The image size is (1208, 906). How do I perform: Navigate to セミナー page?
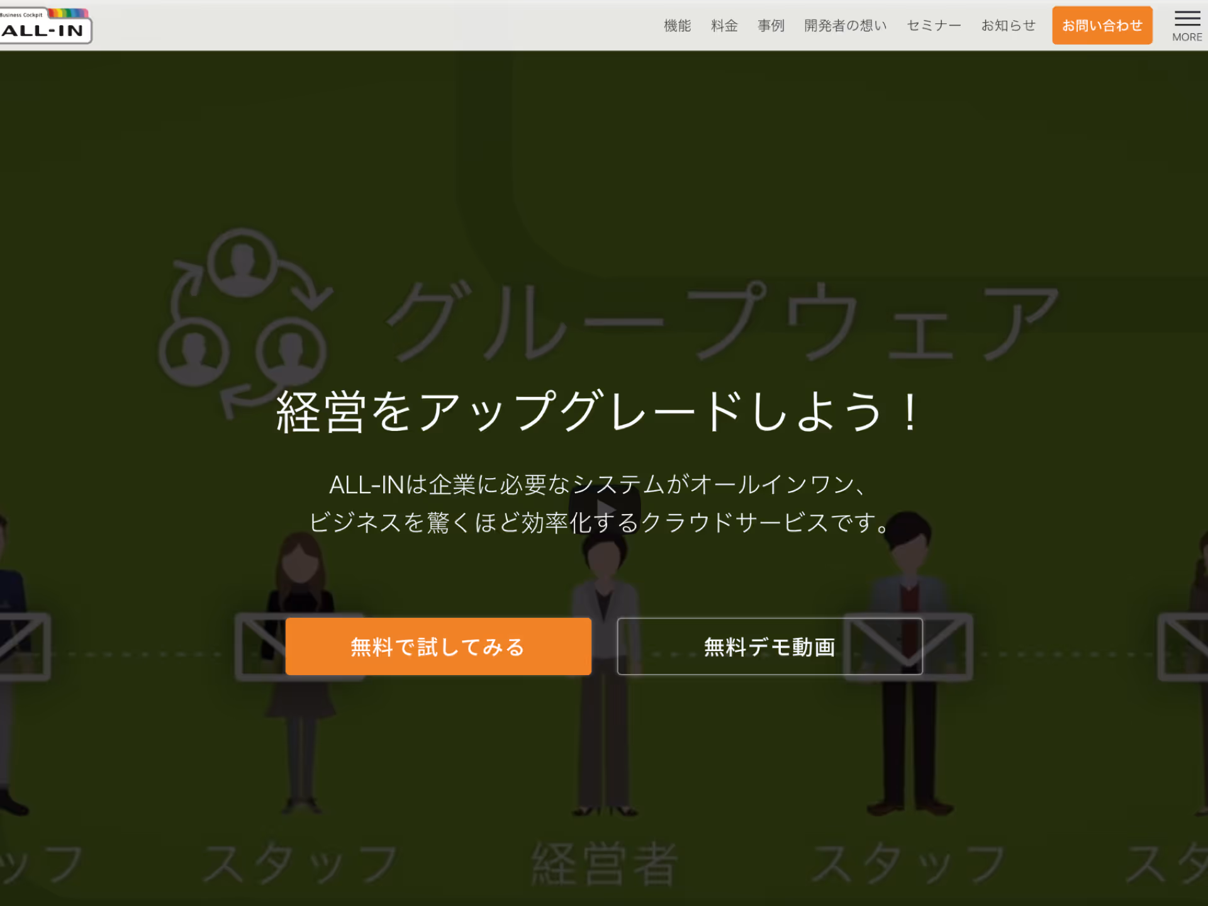pyautogui.click(x=934, y=26)
